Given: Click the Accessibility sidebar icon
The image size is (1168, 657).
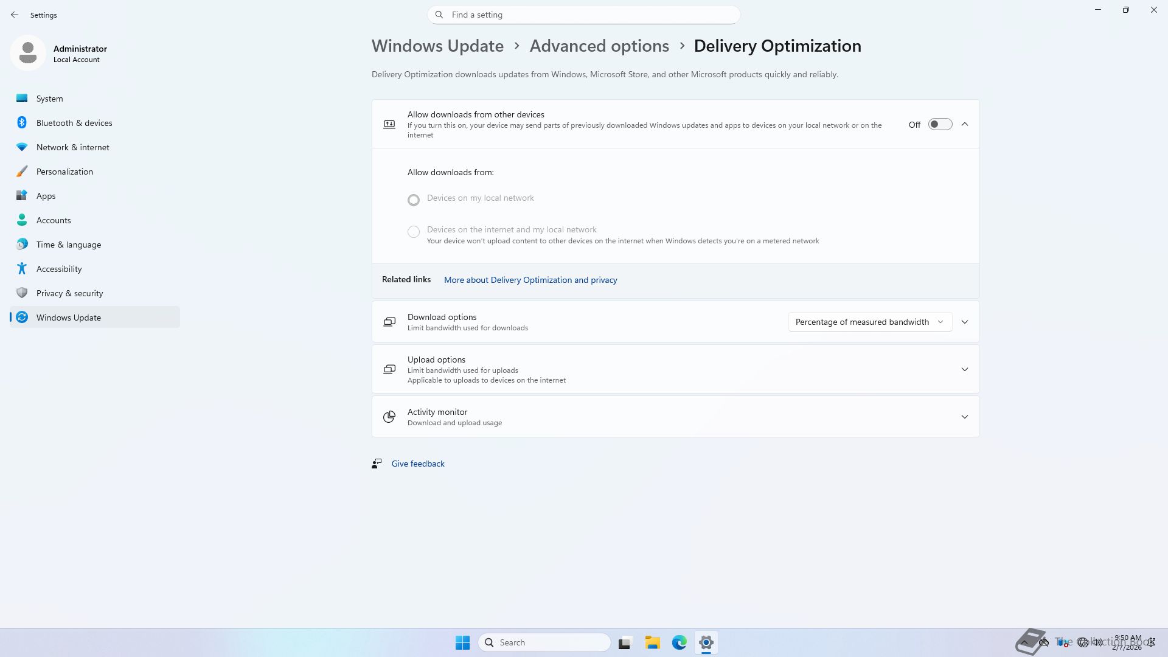Looking at the screenshot, I should [x=22, y=269].
